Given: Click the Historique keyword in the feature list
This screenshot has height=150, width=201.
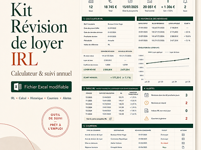Looking at the screenshot, I should point(37,98).
